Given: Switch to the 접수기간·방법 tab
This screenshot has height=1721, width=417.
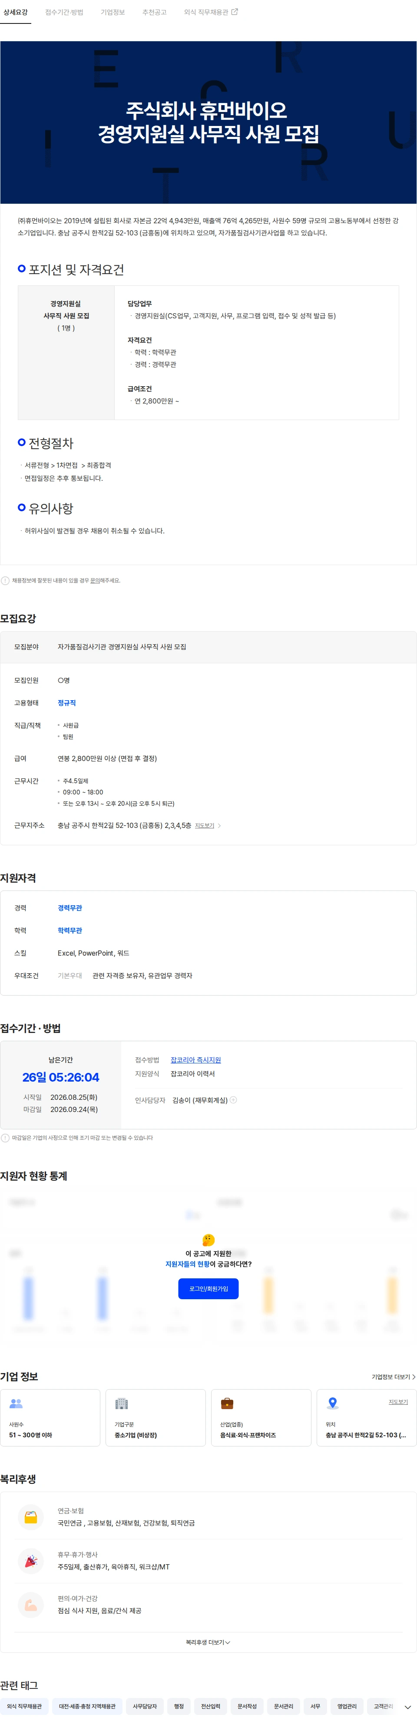Looking at the screenshot, I should 64,12.
